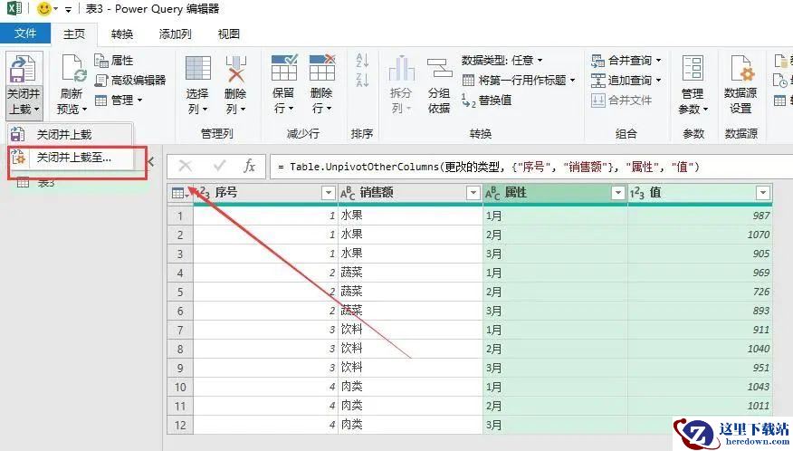Open query 属性 in the ribbon
Image resolution: width=793 pixels, height=451 pixels.
pos(114,61)
